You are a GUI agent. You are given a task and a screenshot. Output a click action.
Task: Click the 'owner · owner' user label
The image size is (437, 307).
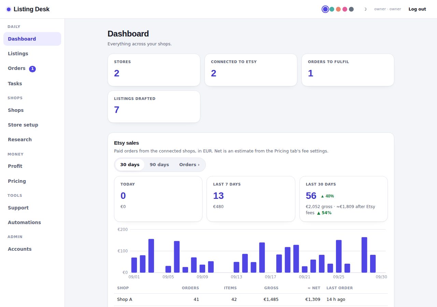pyautogui.click(x=387, y=9)
